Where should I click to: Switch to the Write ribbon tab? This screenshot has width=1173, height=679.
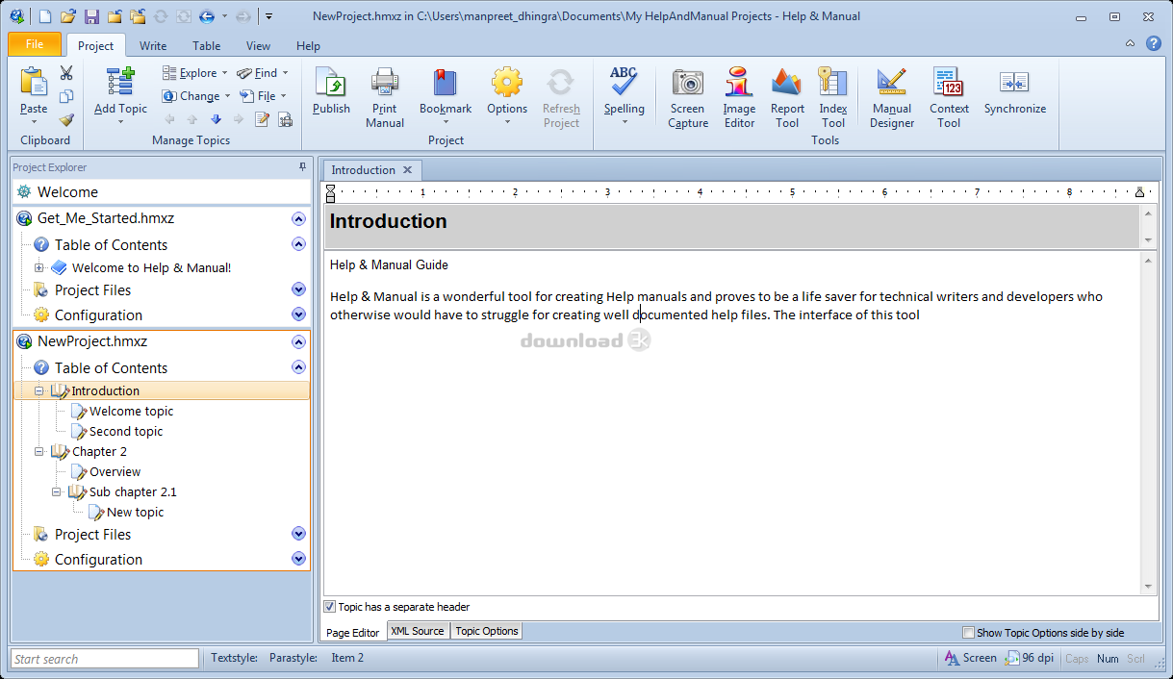[153, 45]
